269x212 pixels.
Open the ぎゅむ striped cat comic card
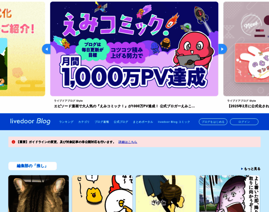pyautogui.click(x=166, y=194)
